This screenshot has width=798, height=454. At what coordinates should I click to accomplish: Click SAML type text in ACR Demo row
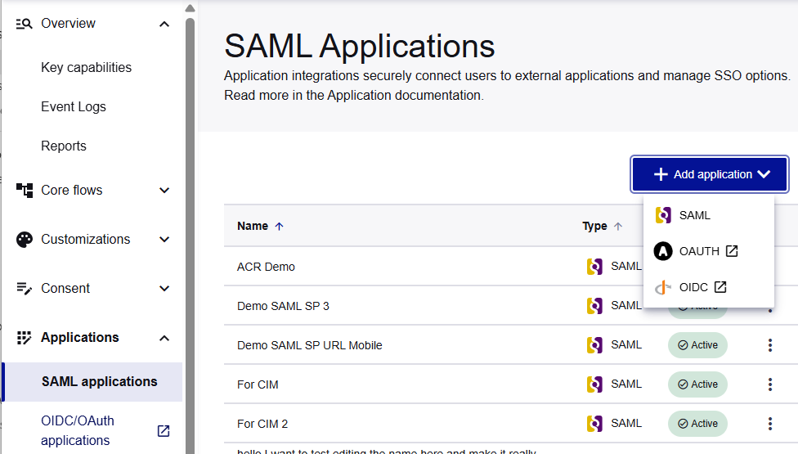click(626, 266)
